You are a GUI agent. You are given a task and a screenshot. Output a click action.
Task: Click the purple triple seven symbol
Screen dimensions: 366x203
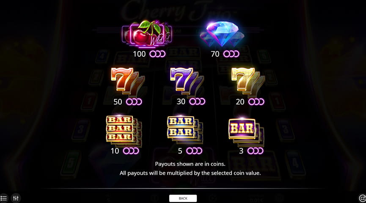click(x=187, y=81)
